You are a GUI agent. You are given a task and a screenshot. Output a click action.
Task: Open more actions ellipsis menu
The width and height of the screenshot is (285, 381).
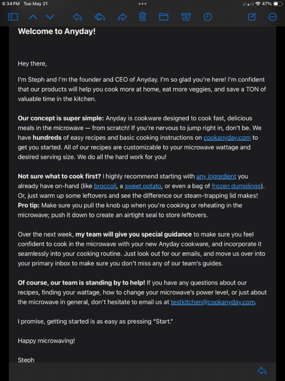(x=273, y=17)
